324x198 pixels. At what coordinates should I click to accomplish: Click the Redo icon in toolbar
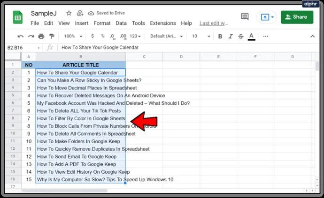point(31,36)
